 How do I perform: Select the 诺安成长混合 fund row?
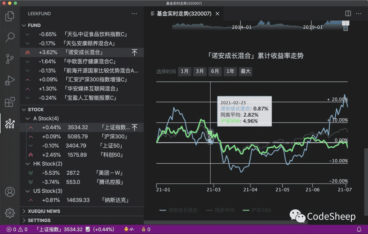click(x=82, y=53)
